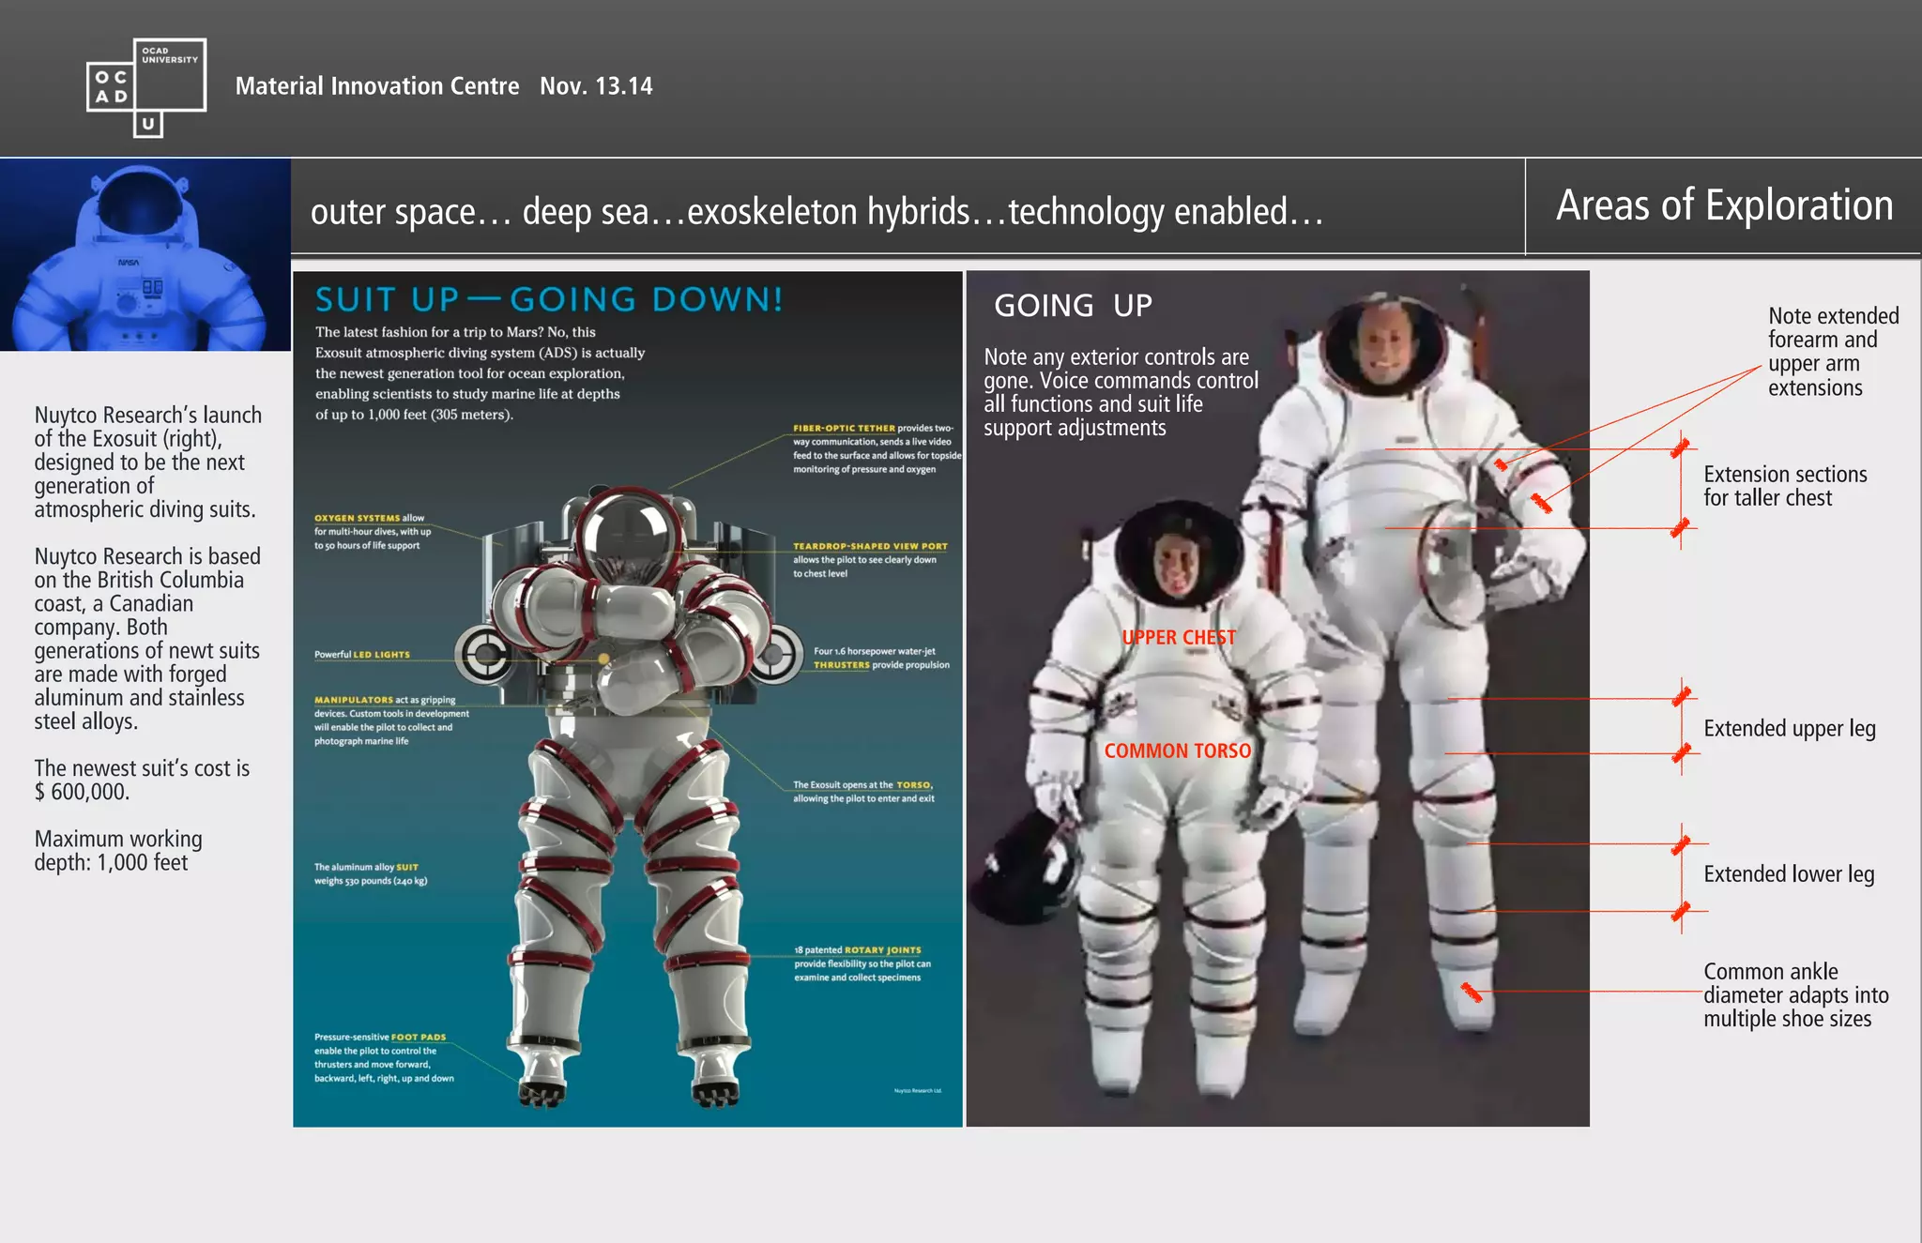
Task: Click the 'Exosuit opens at the TORSO' callout
Action: (x=863, y=792)
